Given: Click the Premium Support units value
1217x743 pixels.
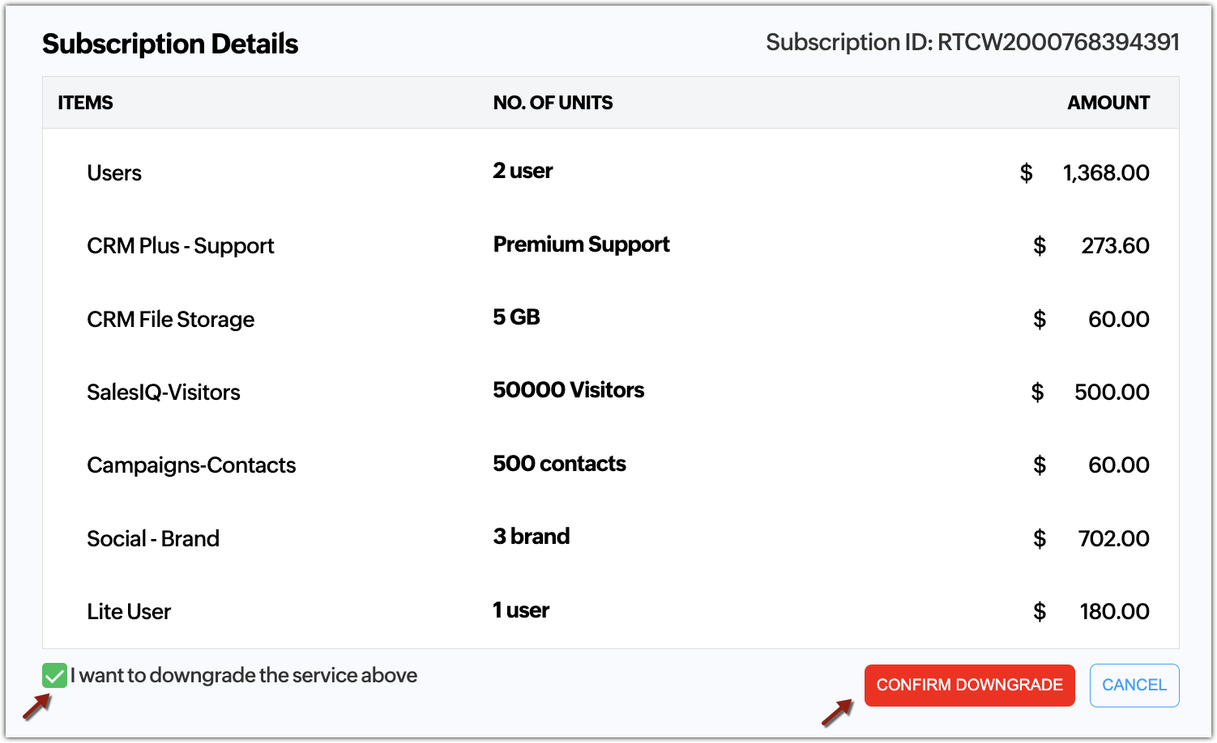Looking at the screenshot, I should 581,244.
